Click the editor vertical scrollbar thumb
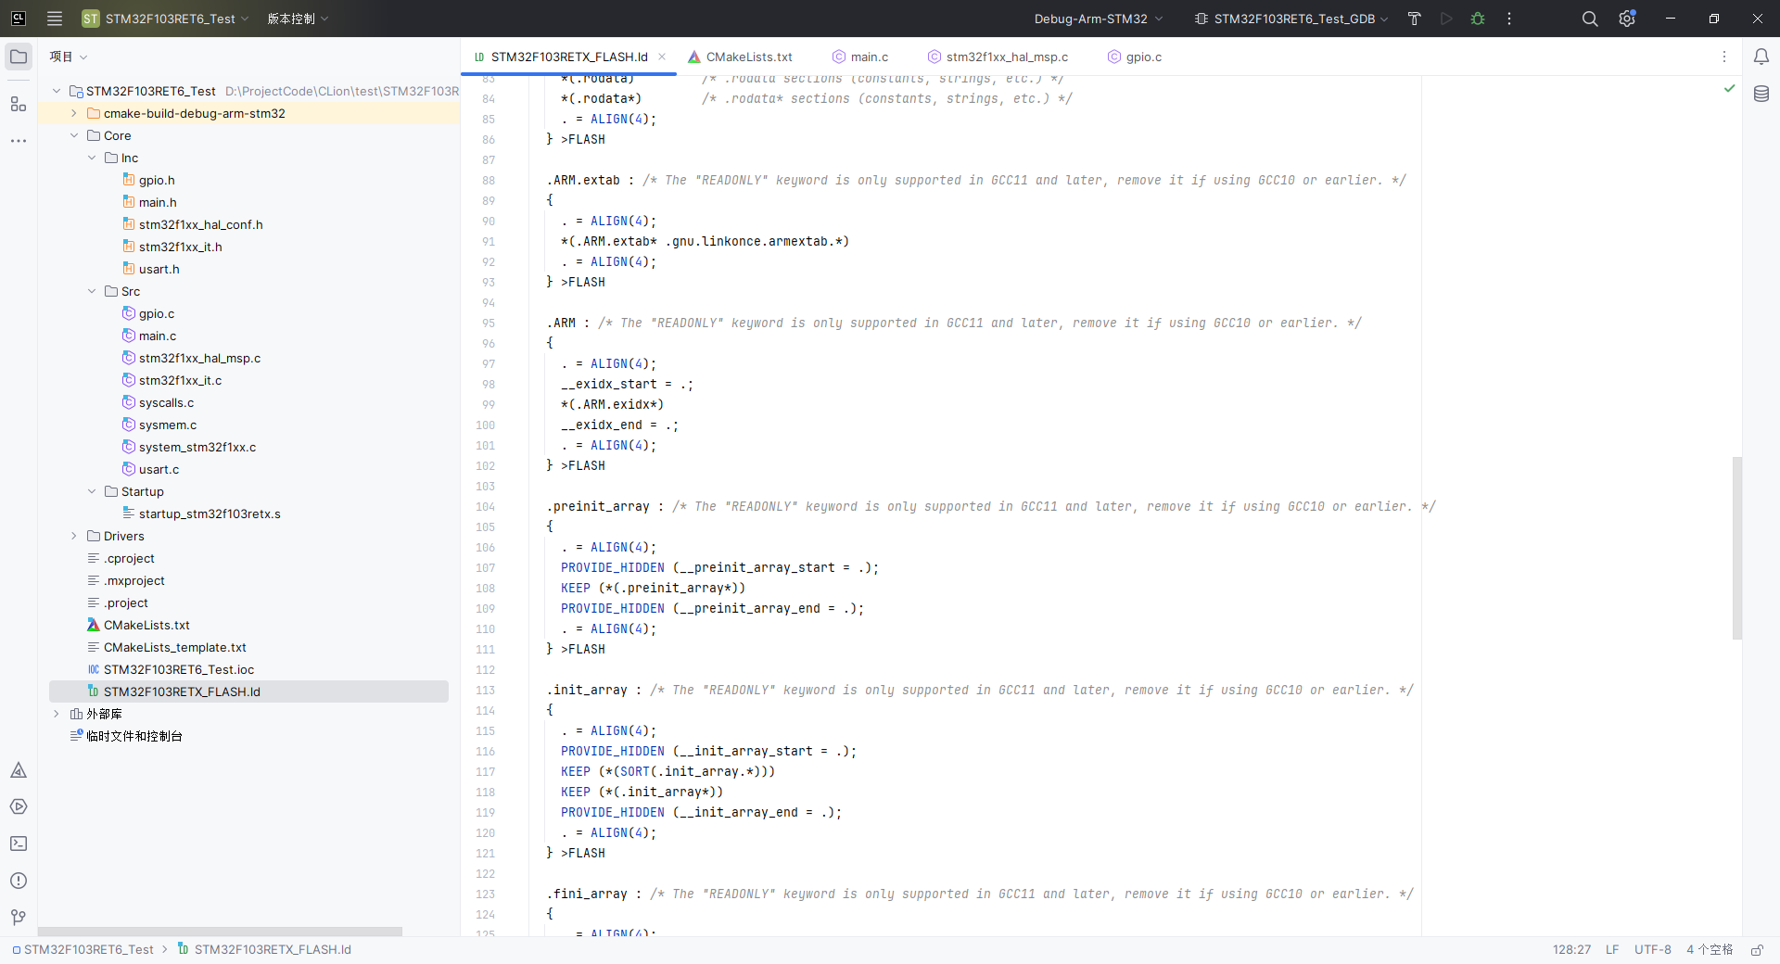 1737,548
